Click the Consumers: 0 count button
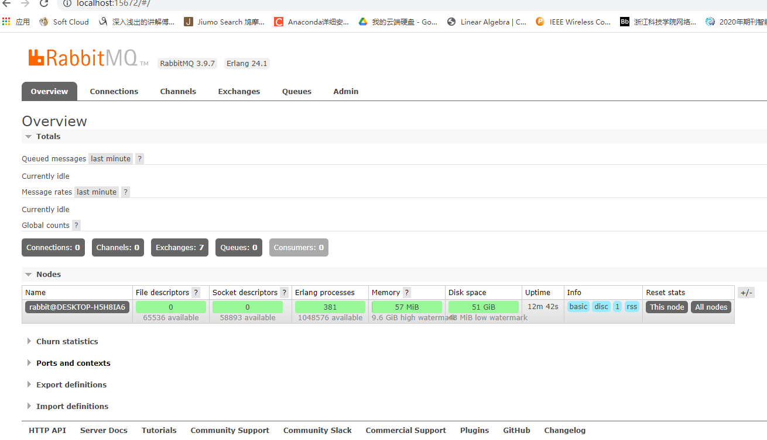This screenshot has width=767, height=440. tap(299, 247)
